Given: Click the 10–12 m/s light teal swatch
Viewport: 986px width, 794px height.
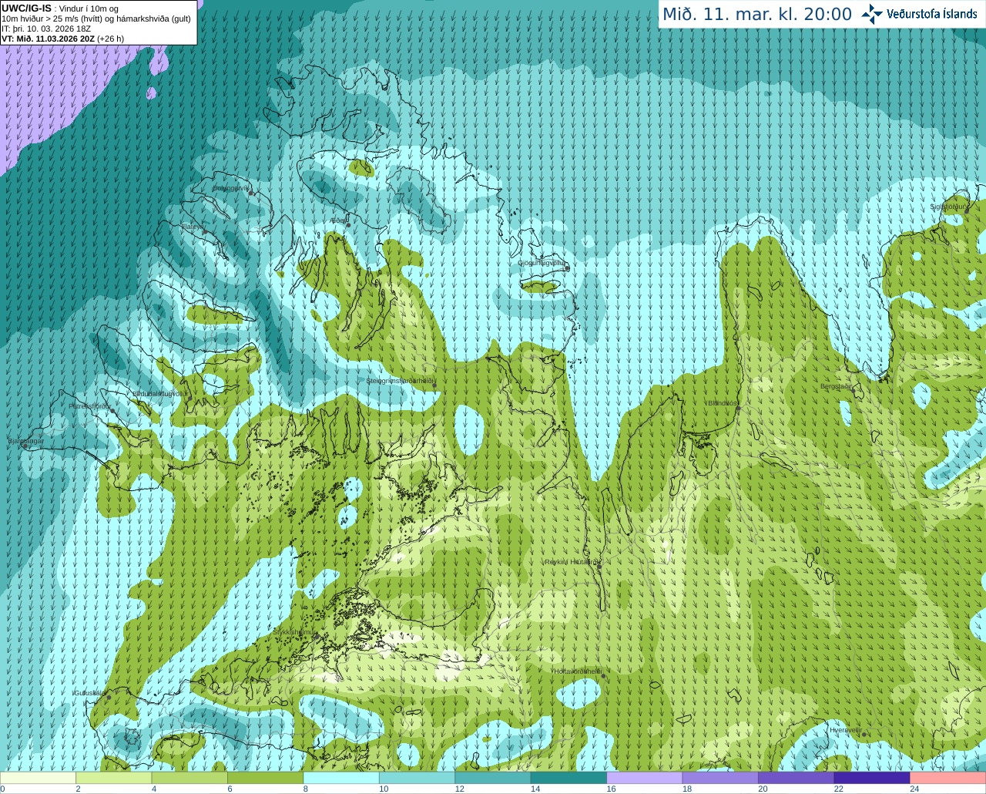Looking at the screenshot, I should click(417, 778).
